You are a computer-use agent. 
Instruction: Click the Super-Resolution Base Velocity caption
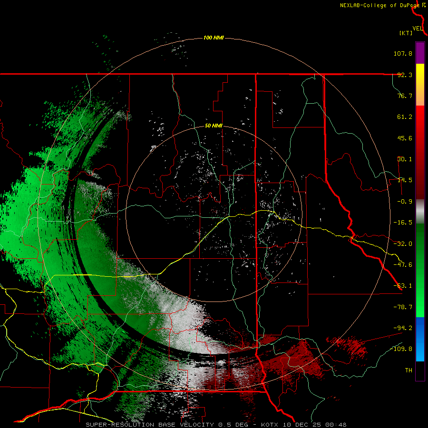216,425
